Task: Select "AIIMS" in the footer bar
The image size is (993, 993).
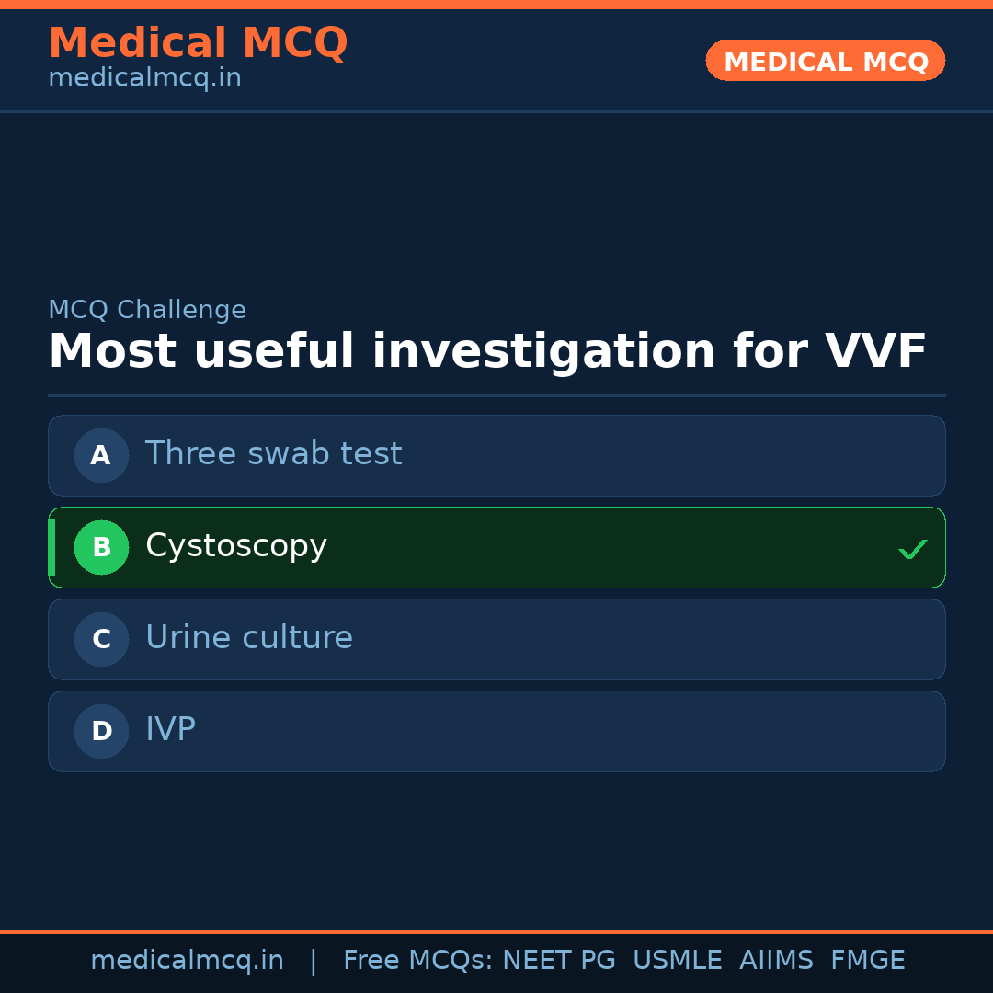Action: point(776,961)
